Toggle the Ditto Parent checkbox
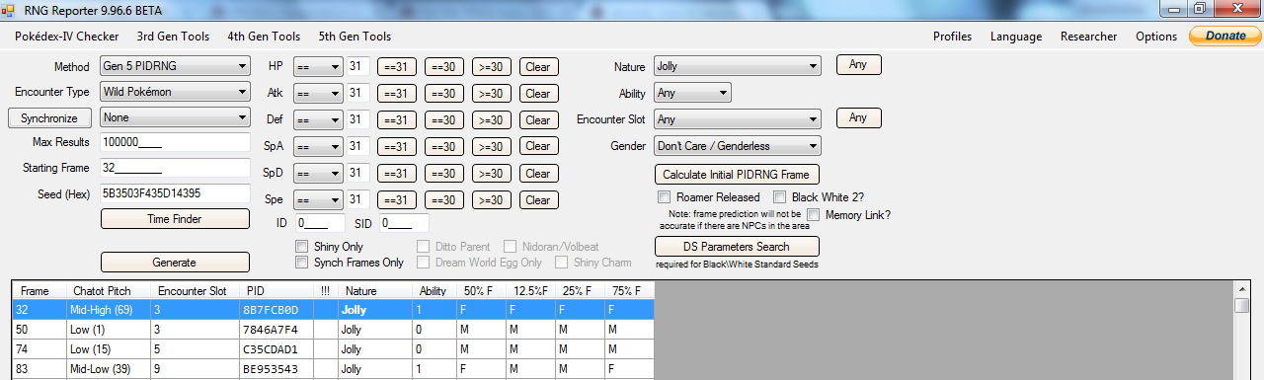The width and height of the screenshot is (1264, 380). click(x=424, y=246)
